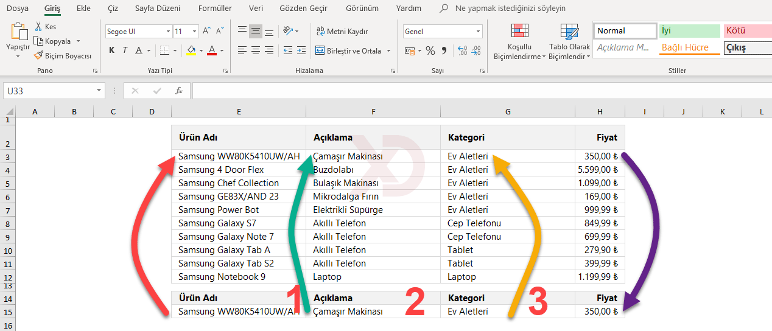Decrease the cell indent

(288, 51)
